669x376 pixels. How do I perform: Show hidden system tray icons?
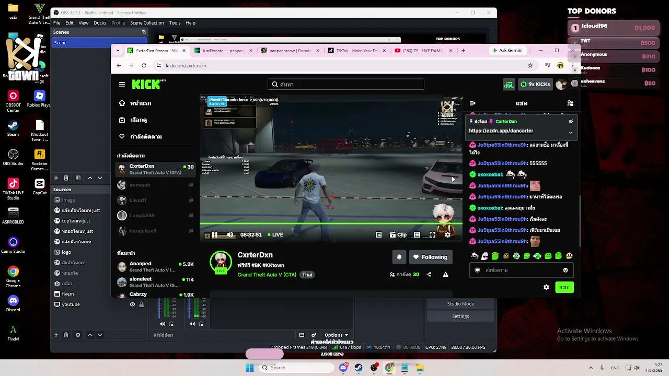pyautogui.click(x=591, y=368)
